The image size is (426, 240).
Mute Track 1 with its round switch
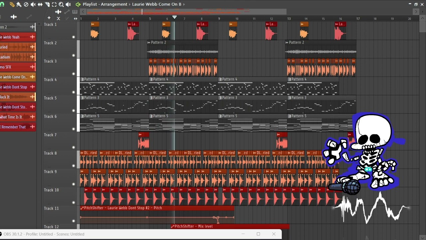(74, 37)
